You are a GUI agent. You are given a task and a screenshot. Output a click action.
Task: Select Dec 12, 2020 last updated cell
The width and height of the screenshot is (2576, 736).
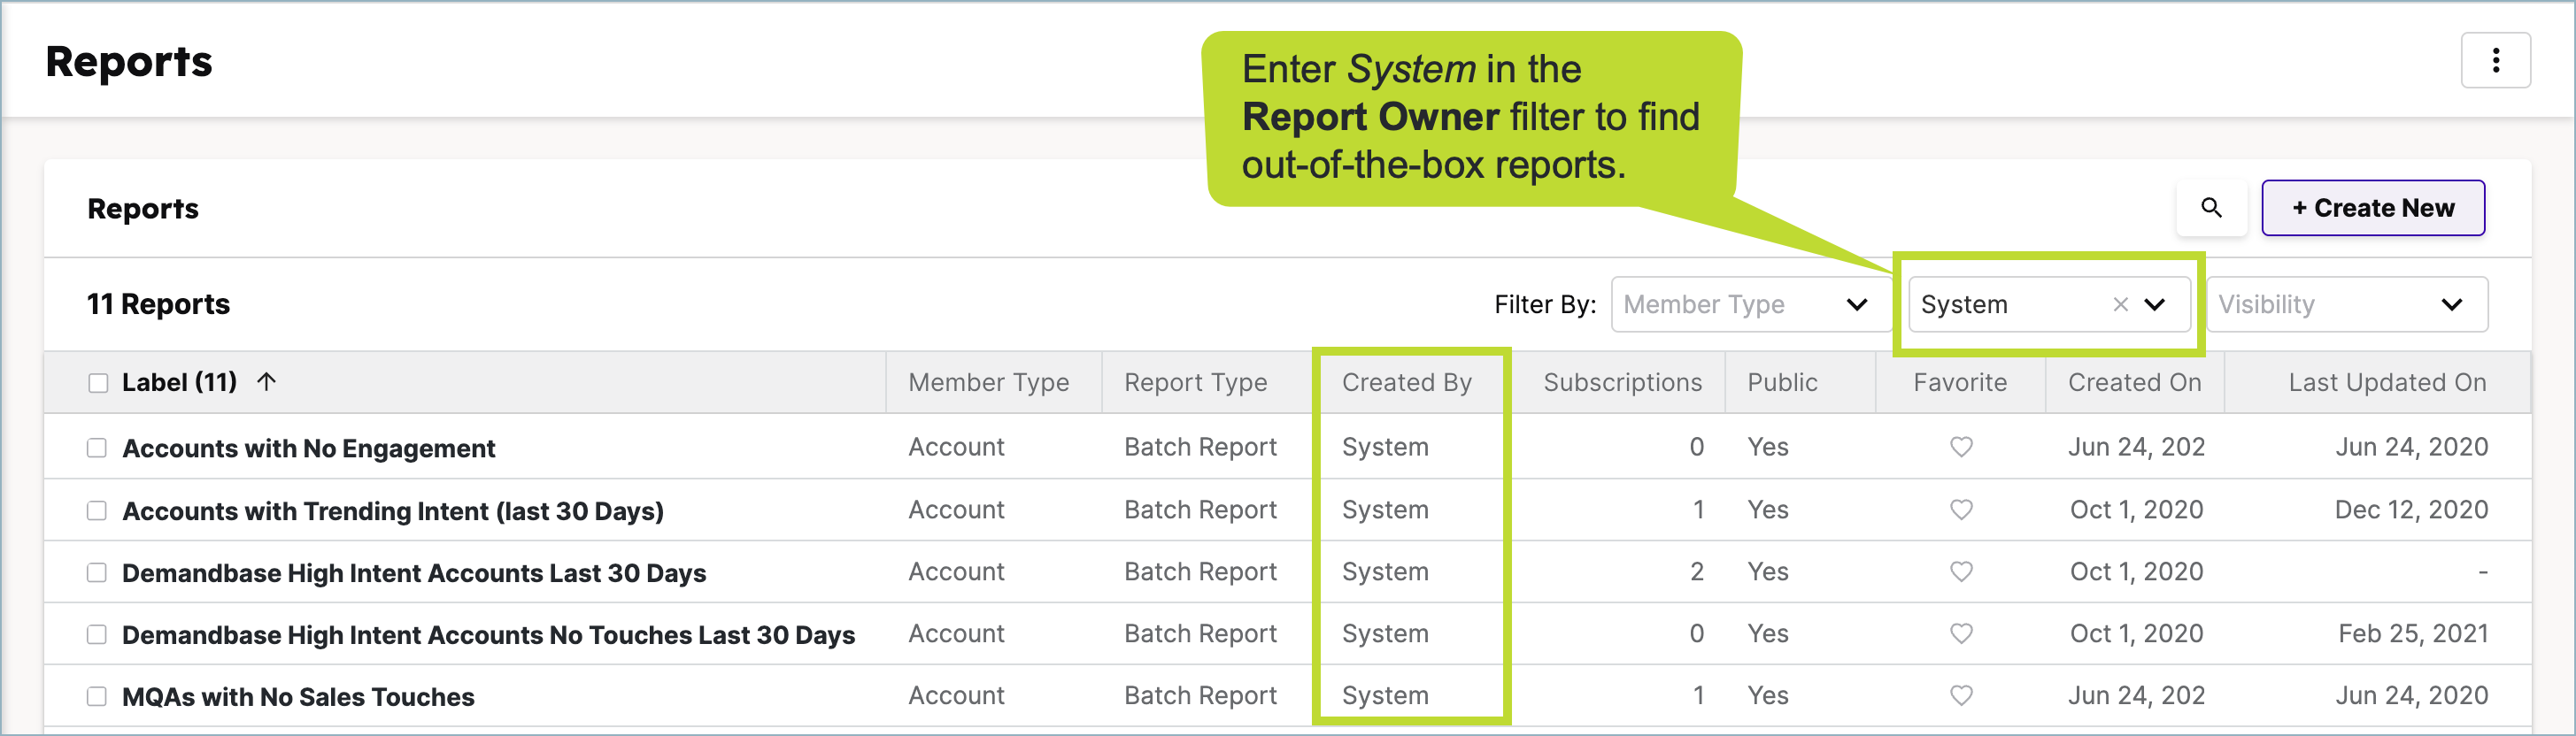2411,510
